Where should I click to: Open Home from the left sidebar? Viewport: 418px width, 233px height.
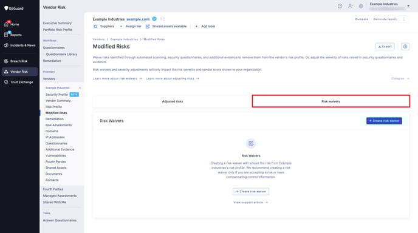12,24
